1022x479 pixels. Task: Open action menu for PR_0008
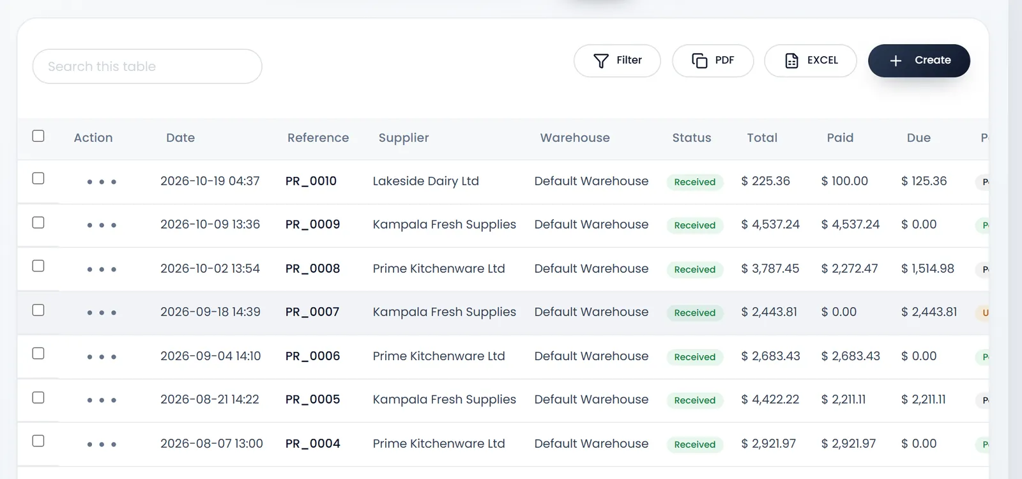click(x=102, y=270)
